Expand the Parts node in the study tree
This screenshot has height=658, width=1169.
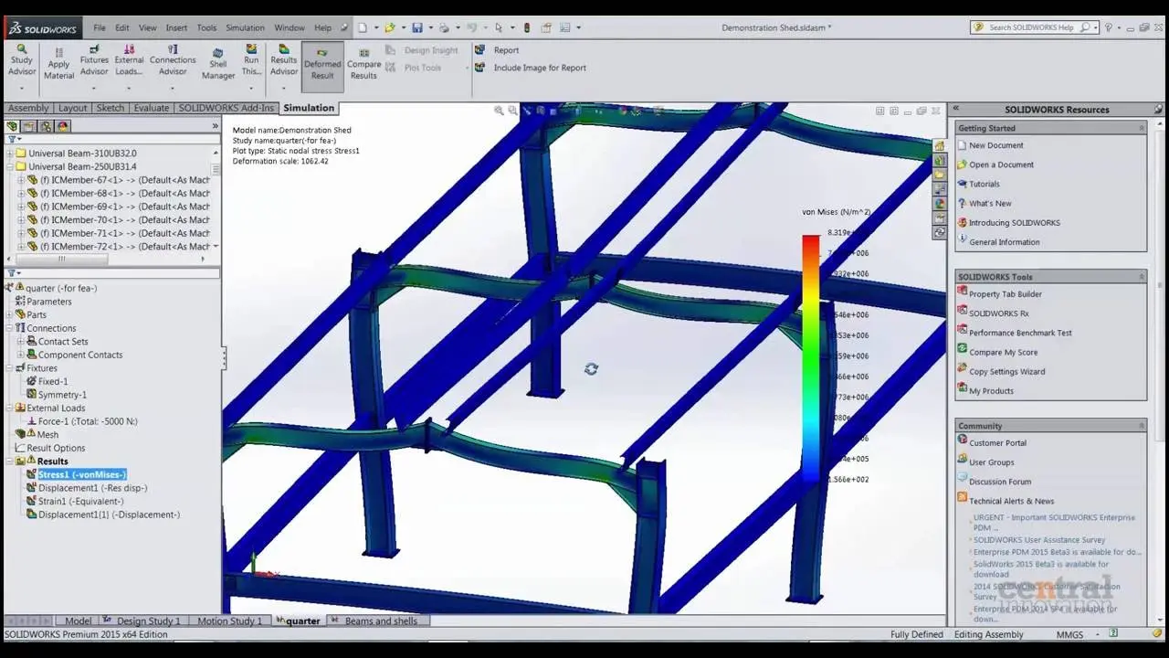coord(10,314)
